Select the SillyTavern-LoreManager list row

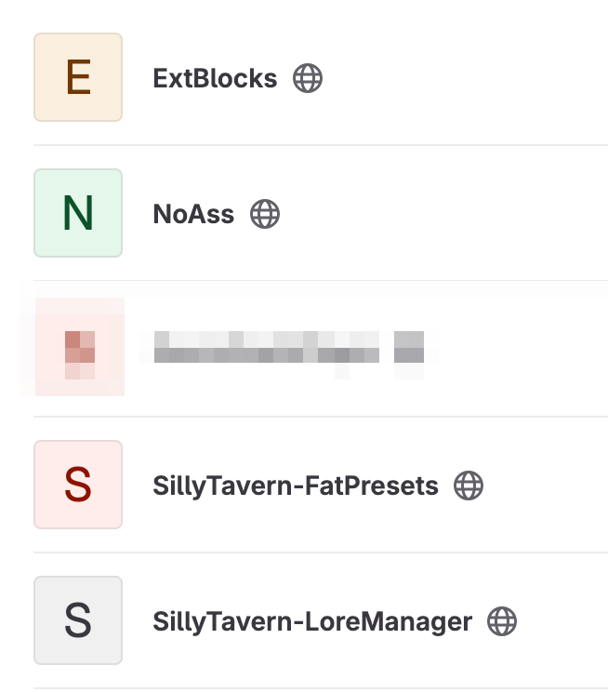coord(321,620)
